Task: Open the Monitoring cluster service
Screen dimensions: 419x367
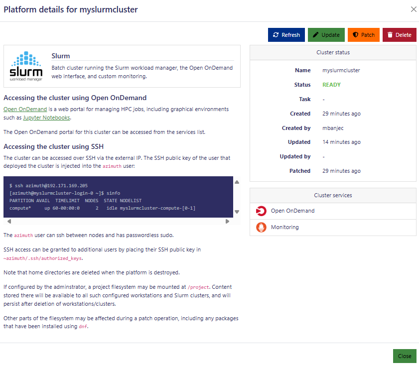Action: tap(284, 227)
